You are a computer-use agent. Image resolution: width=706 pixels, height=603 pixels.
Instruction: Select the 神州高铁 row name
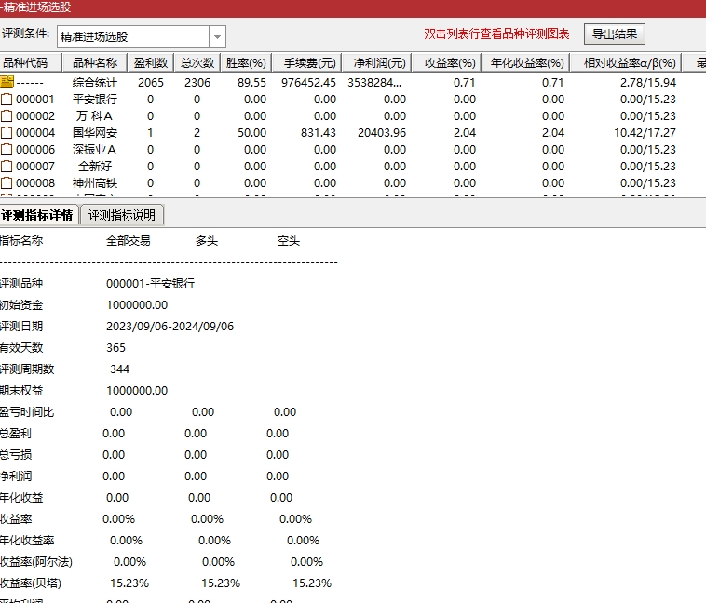95,183
